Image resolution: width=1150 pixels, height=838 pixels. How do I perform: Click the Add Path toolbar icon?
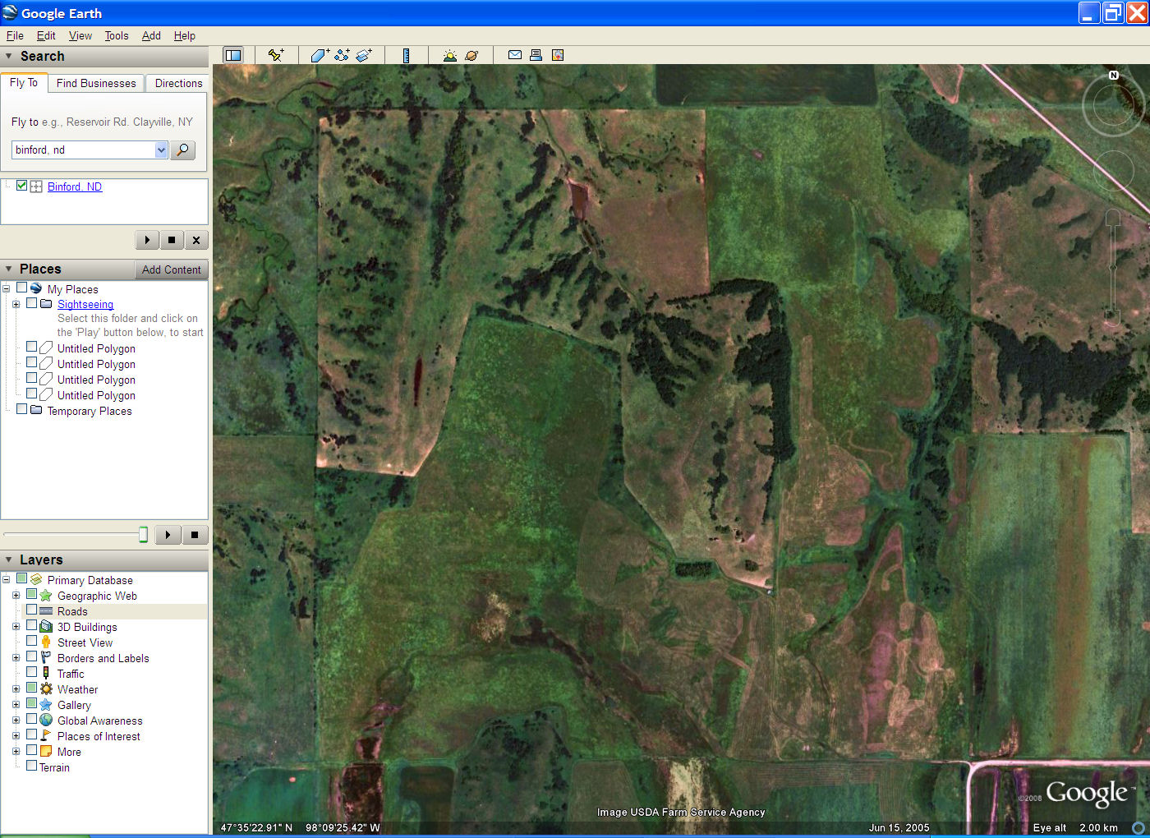click(342, 55)
